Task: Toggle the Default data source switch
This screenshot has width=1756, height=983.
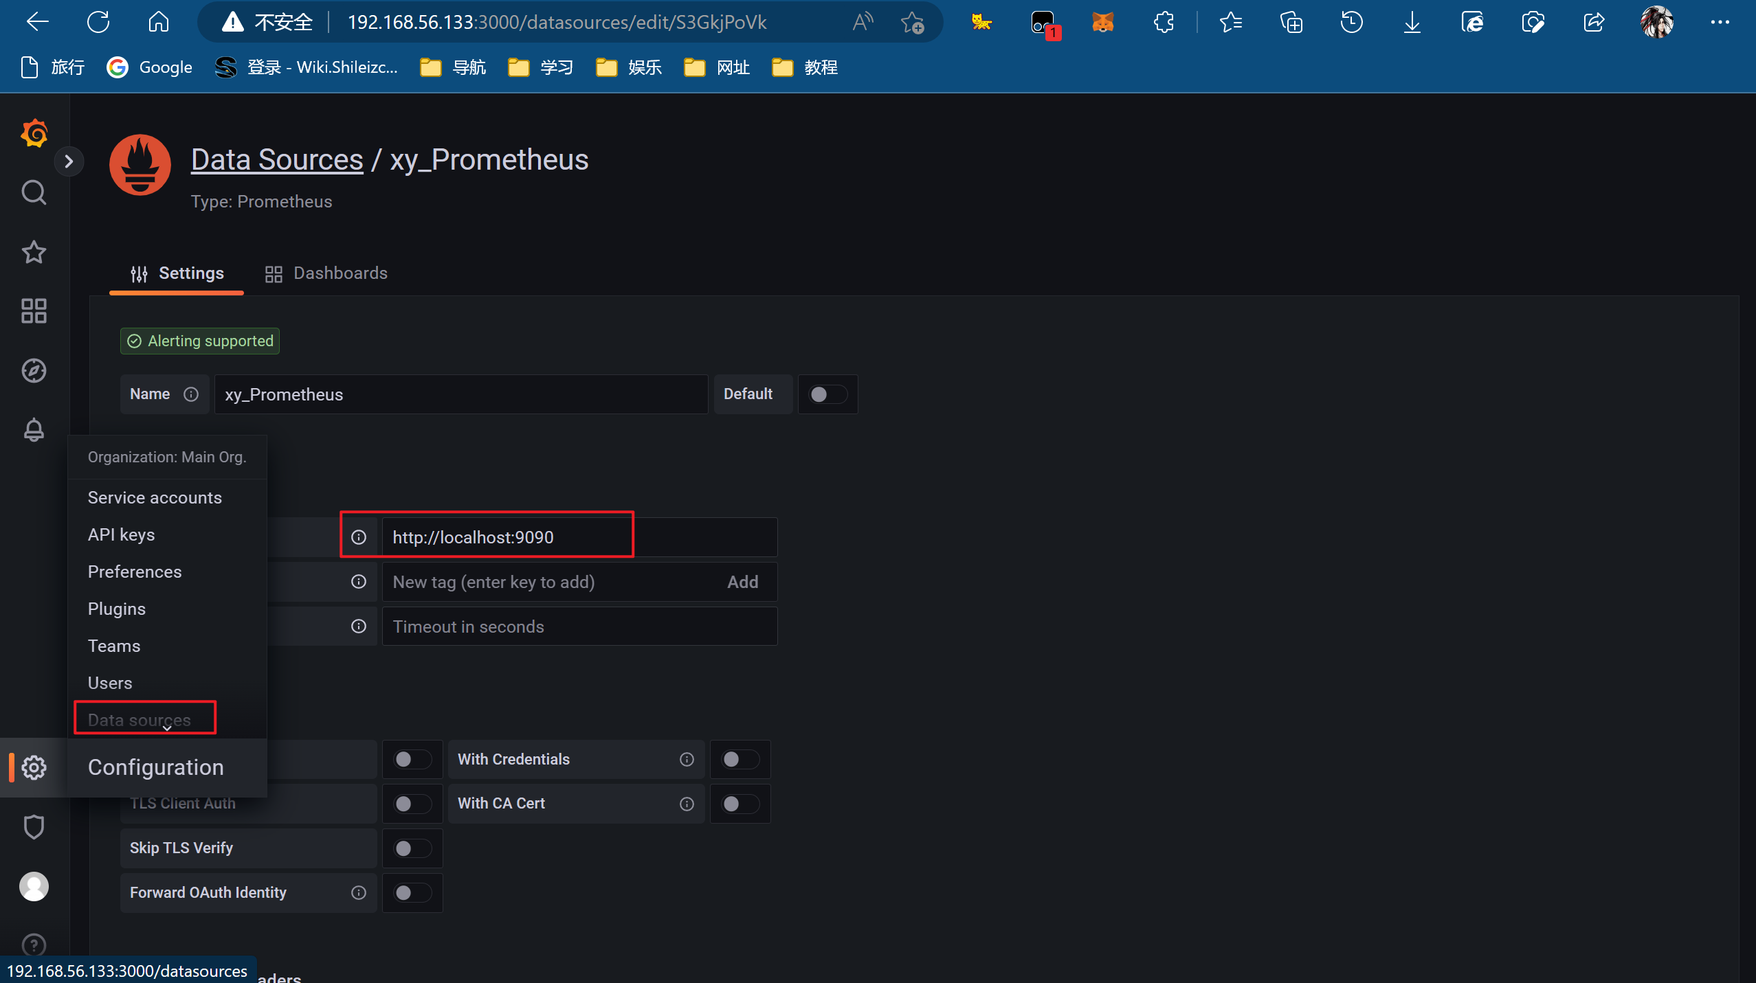Action: (827, 394)
